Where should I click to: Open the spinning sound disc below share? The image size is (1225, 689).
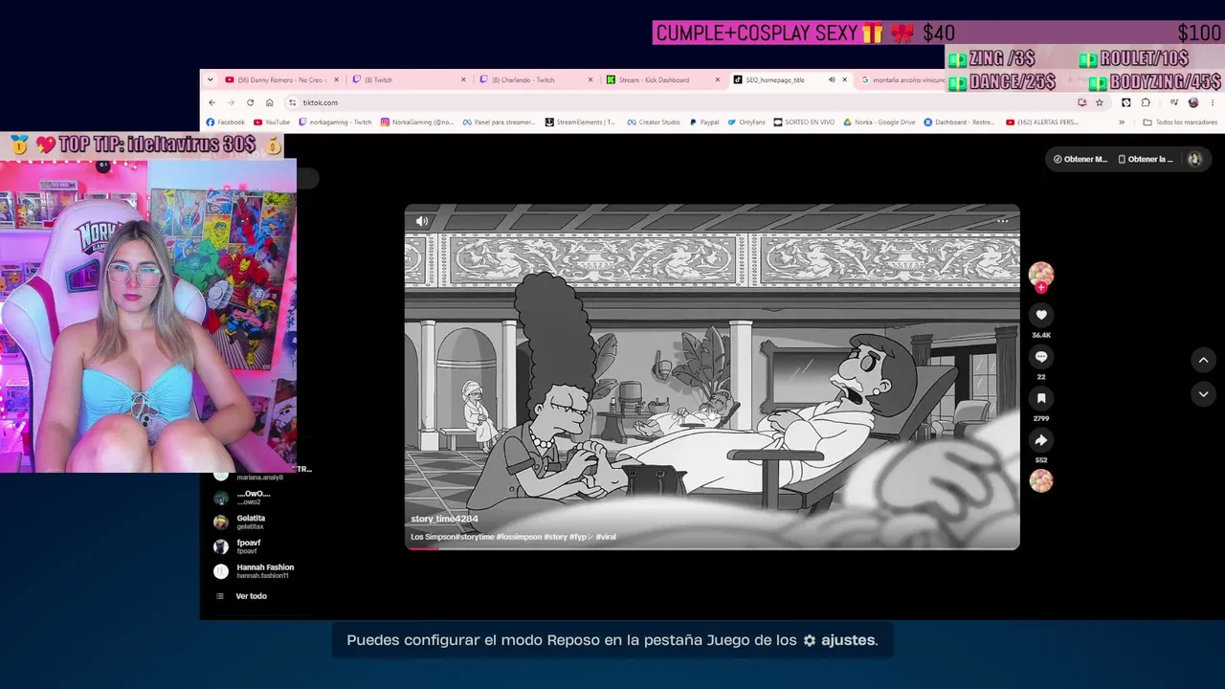[1041, 480]
